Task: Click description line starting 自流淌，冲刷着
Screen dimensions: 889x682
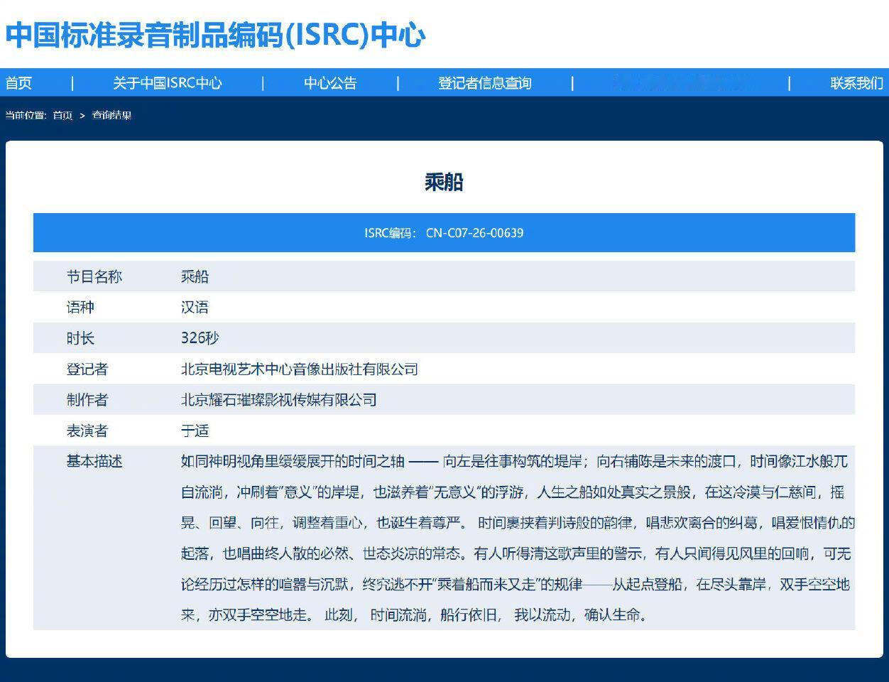Action: click(513, 492)
